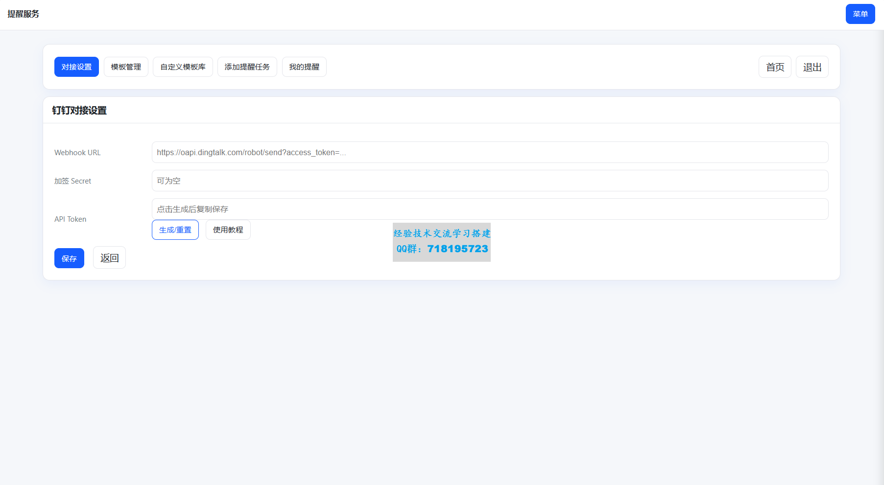Click the 加签 Secret input field
This screenshot has width=884, height=485.
[x=490, y=181]
